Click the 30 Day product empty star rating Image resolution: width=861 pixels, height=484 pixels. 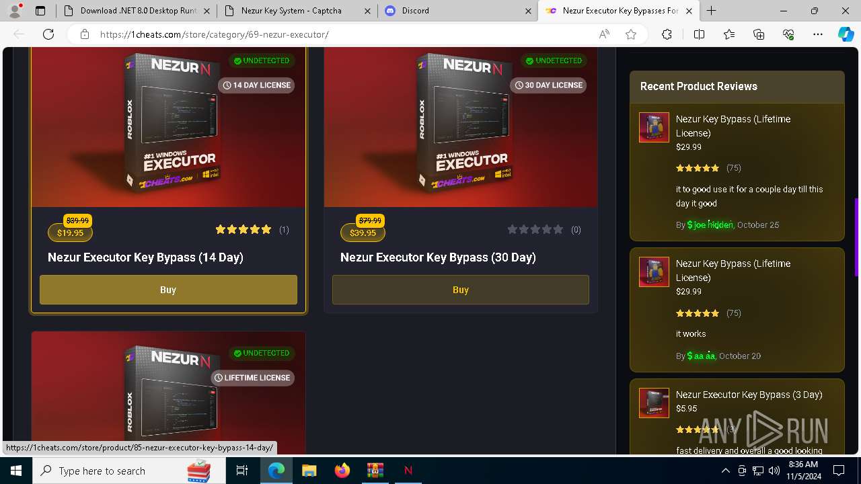click(x=535, y=229)
